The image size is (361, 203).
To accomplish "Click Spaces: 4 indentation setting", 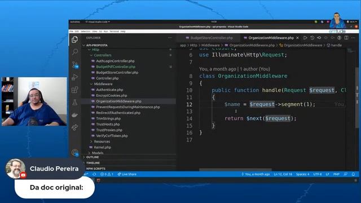I will (x=302, y=174).
